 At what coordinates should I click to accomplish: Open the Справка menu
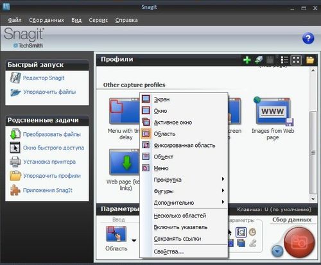tap(126, 20)
